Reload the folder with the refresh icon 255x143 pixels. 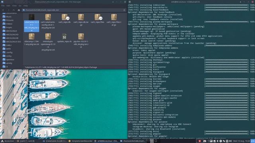[124, 10]
